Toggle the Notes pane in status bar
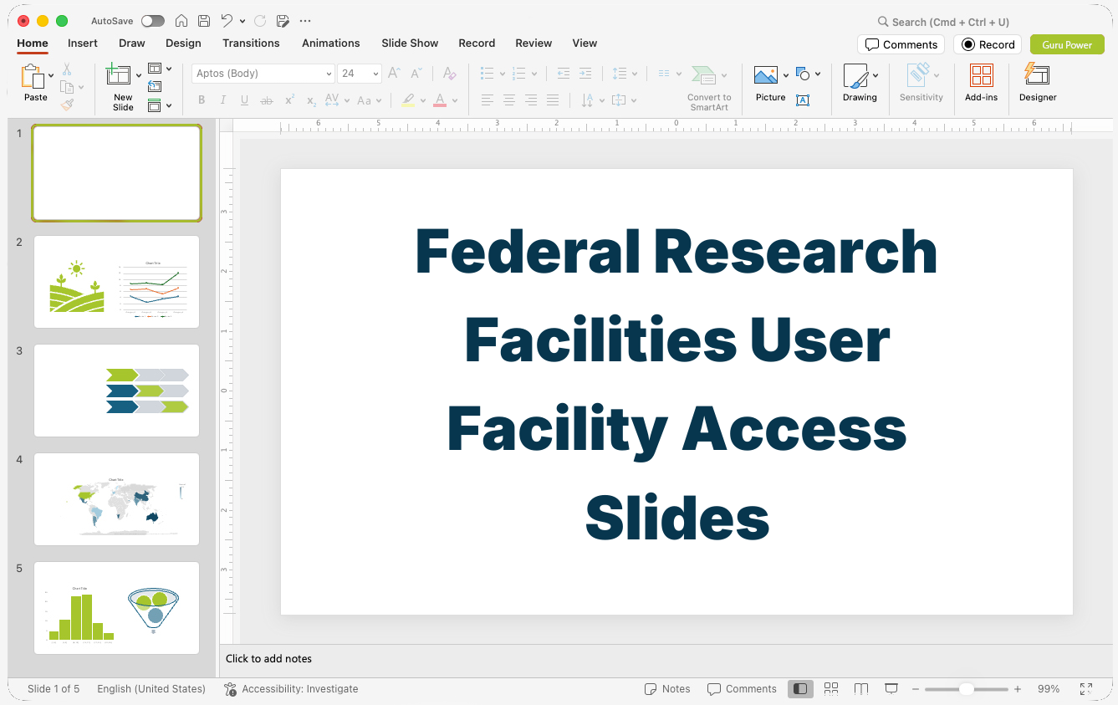 click(667, 689)
